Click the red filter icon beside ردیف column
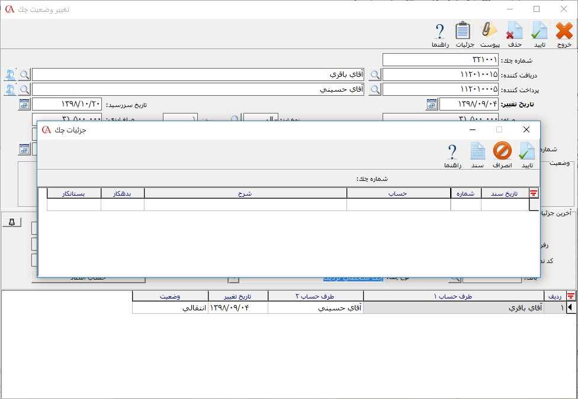The width and height of the screenshot is (578, 399). (571, 296)
